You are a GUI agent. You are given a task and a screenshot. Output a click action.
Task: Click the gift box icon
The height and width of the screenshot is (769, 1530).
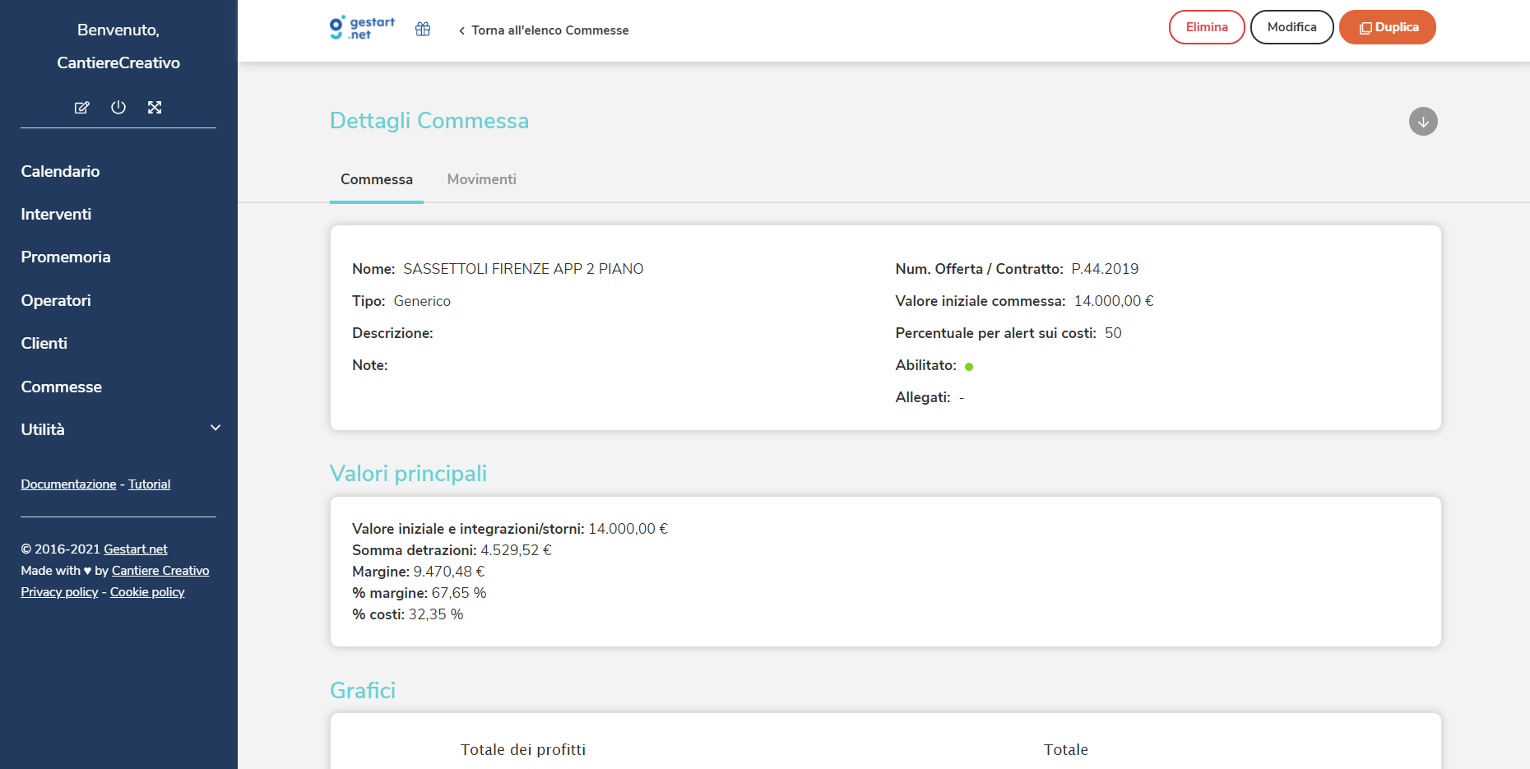tap(423, 30)
